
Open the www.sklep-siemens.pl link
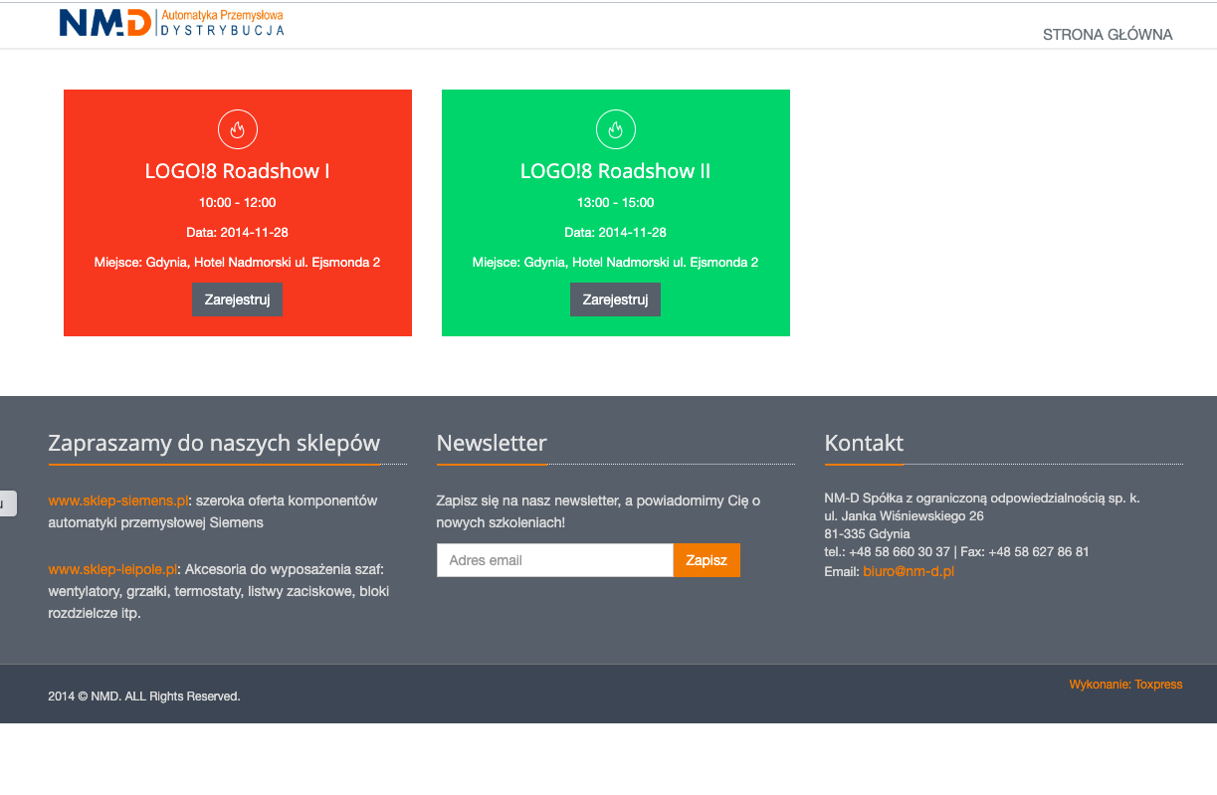pos(118,500)
